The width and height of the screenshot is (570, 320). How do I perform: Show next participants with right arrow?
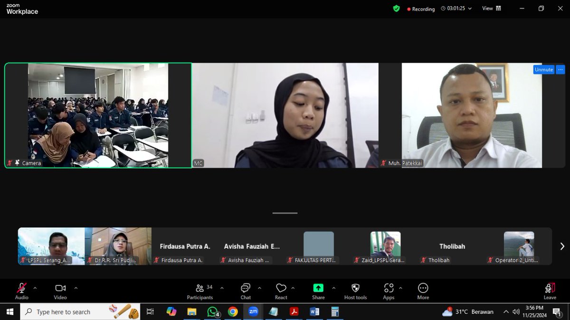point(562,246)
